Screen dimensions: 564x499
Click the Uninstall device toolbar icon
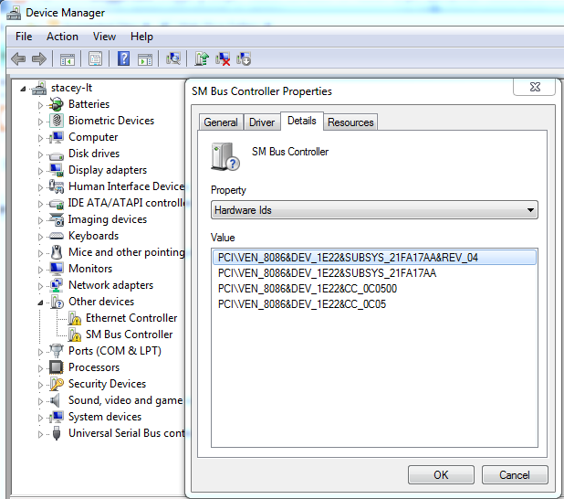(223, 58)
